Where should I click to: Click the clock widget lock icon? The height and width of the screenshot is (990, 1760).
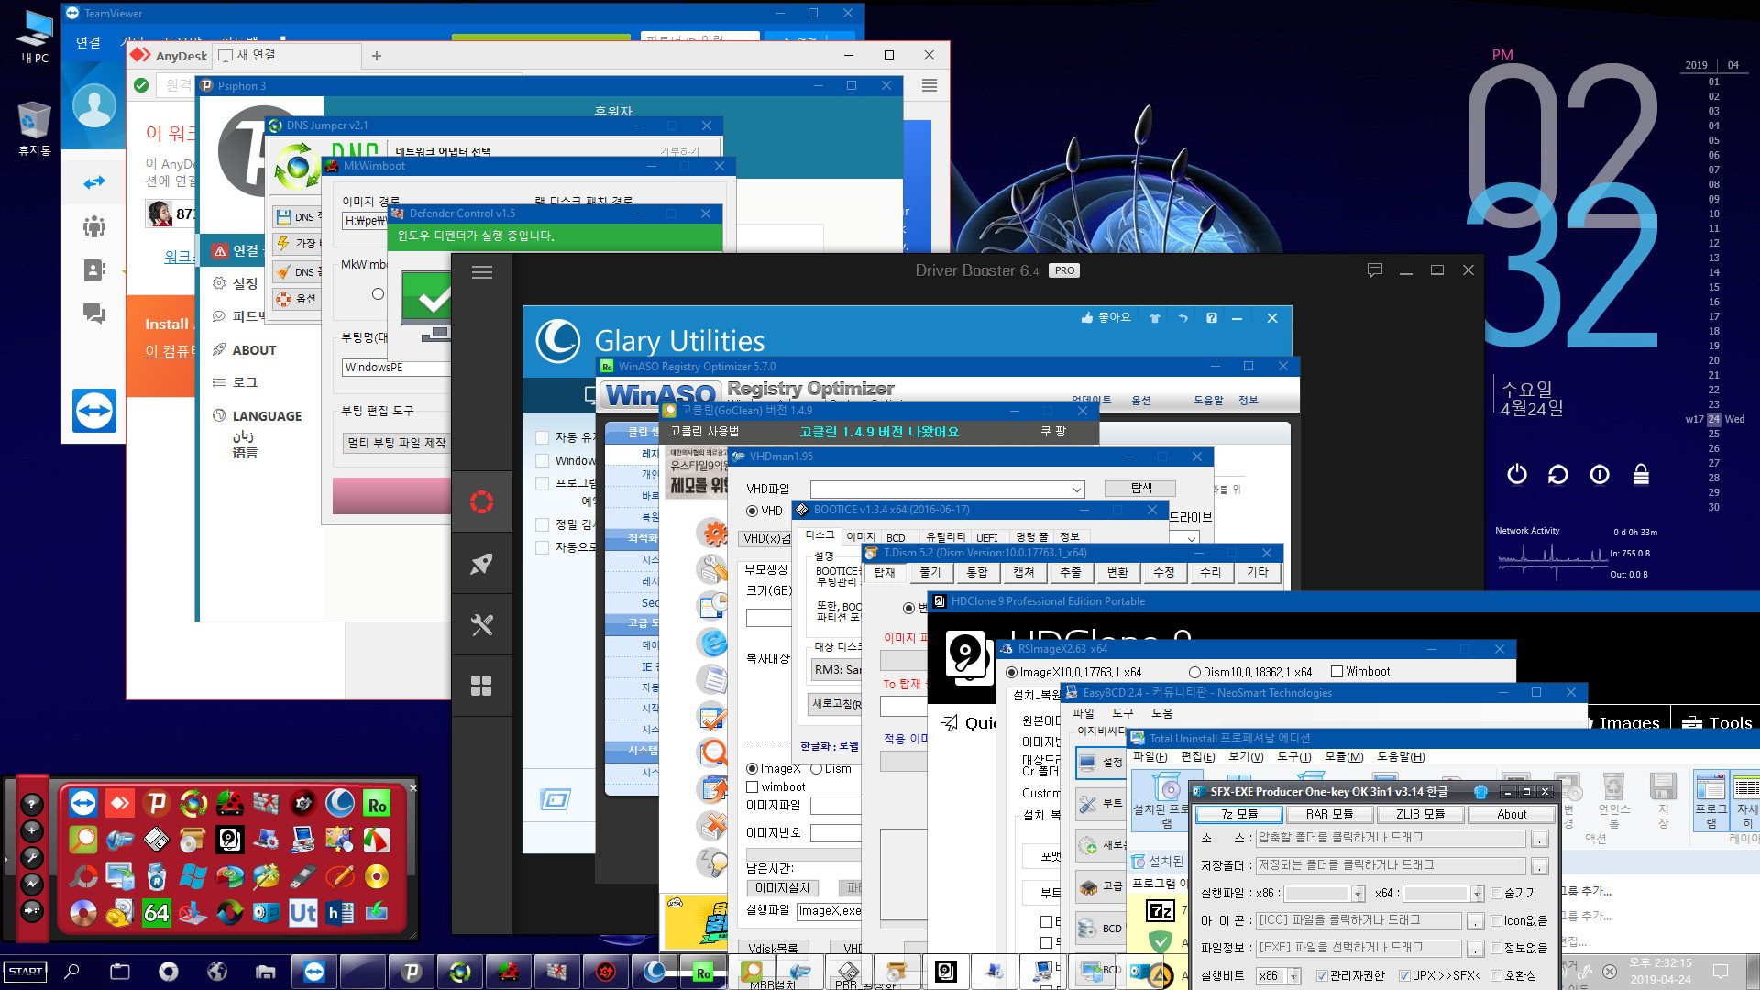tap(1641, 474)
